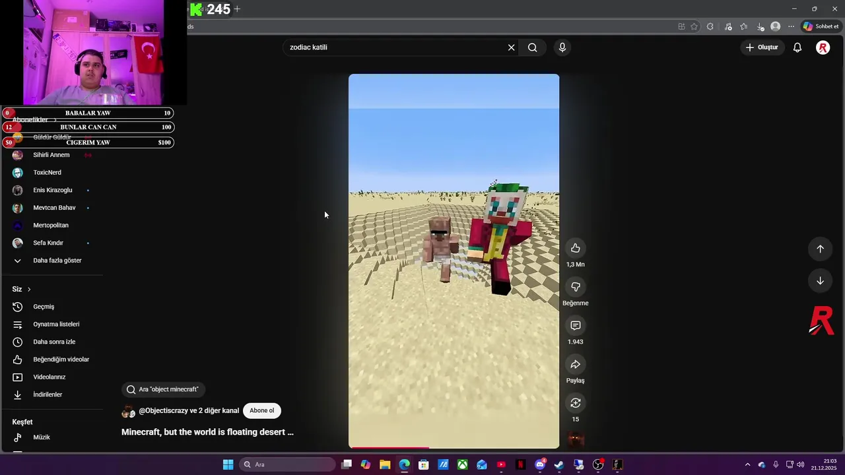Go to next Short with down arrow
The height and width of the screenshot is (475, 845).
820,280
